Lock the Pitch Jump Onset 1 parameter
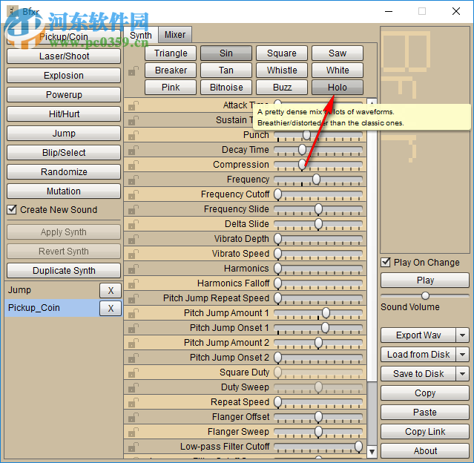The height and width of the screenshot is (463, 474). 133,328
